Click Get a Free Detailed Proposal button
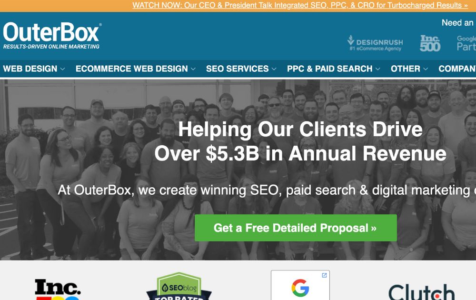The image size is (476, 300). click(296, 228)
